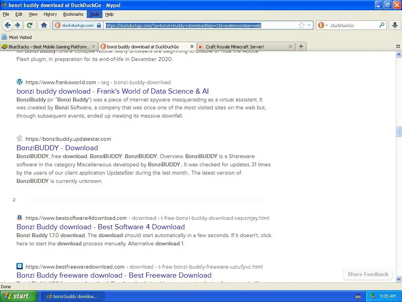
Task: Go forward with the Forward arrow button
Action: 17,25
